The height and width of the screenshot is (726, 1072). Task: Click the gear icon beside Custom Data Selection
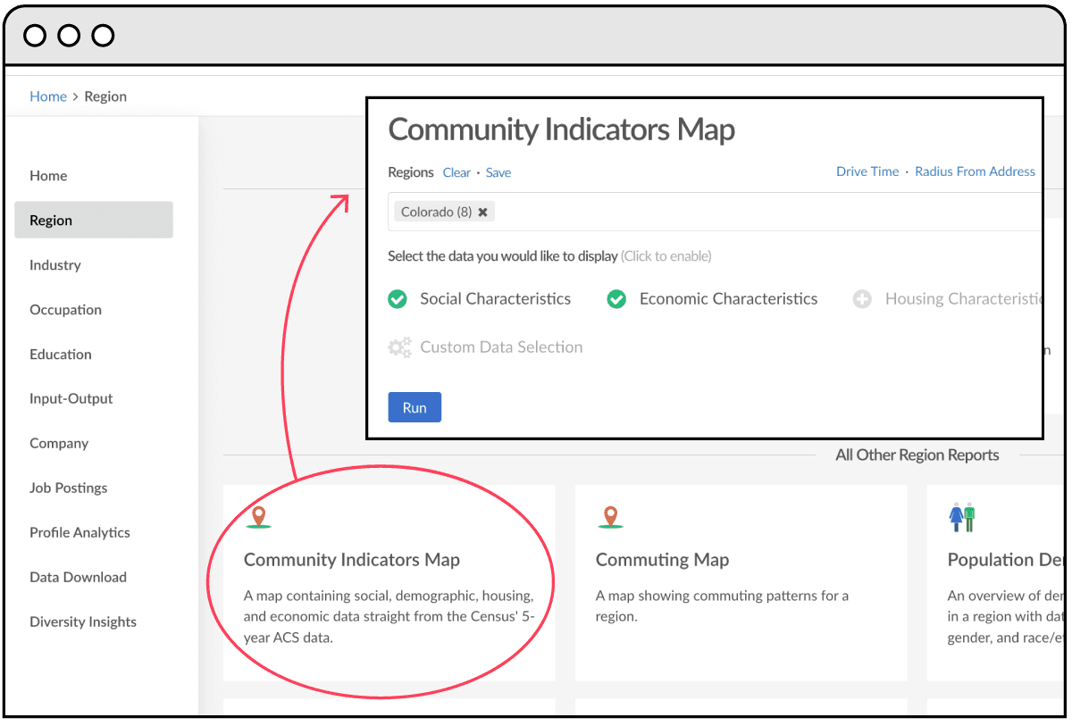(399, 346)
